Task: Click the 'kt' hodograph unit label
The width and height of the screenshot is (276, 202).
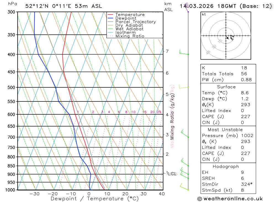Action: coord(204,14)
